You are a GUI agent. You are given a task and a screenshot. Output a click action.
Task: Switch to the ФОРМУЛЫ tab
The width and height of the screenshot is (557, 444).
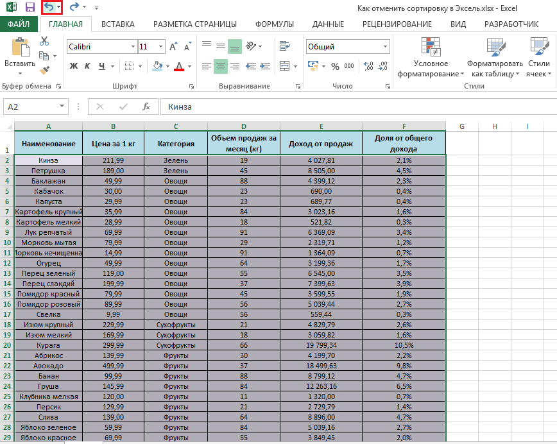tap(274, 24)
